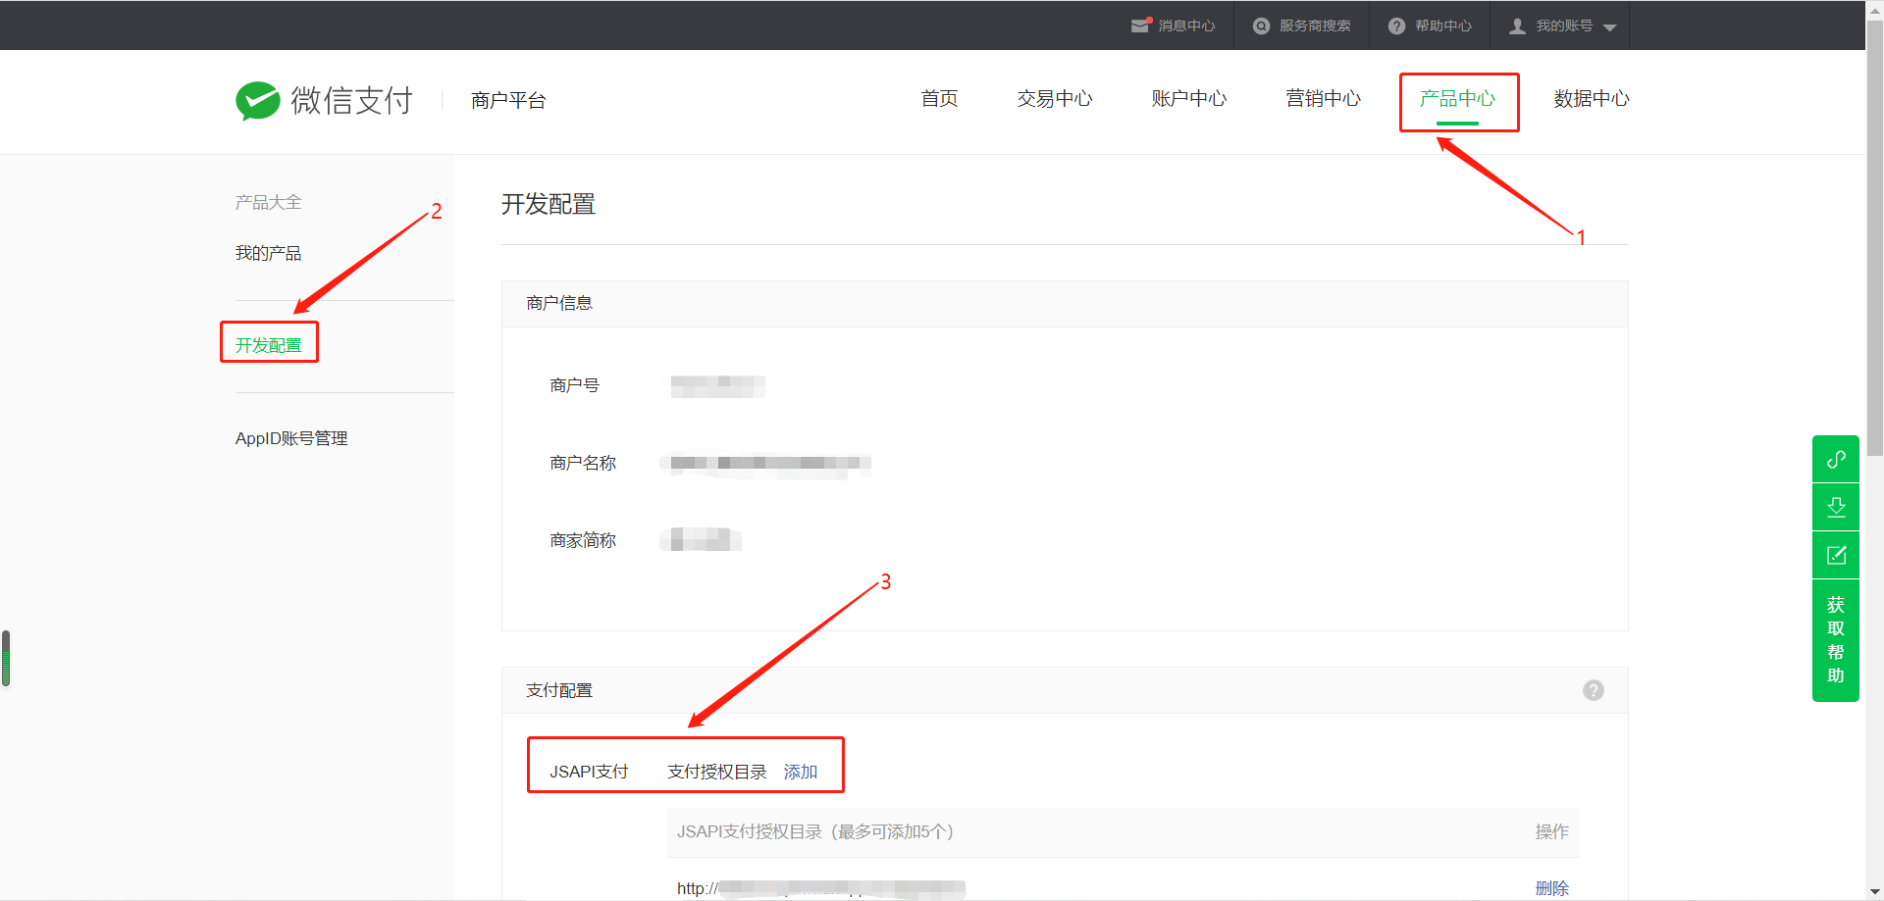Screen dimensions: 1884x901
Task: Click the 支付授权目录 label
Action: point(716,772)
